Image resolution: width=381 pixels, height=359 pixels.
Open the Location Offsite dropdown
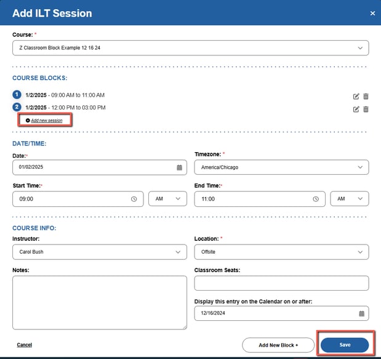point(281,252)
